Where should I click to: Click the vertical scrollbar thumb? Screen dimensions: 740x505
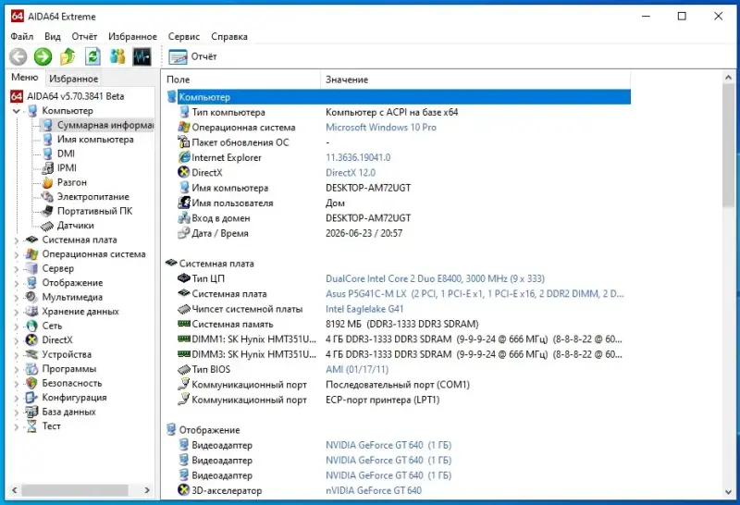[x=728, y=145]
